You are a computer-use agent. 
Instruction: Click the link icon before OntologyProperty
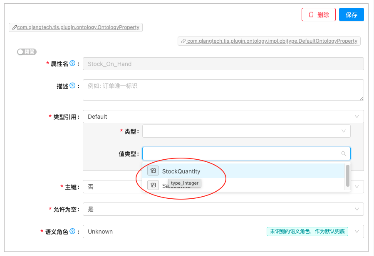(x=15, y=27)
